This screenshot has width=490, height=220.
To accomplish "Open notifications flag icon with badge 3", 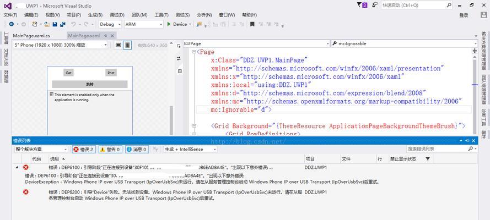I will coord(362,5).
